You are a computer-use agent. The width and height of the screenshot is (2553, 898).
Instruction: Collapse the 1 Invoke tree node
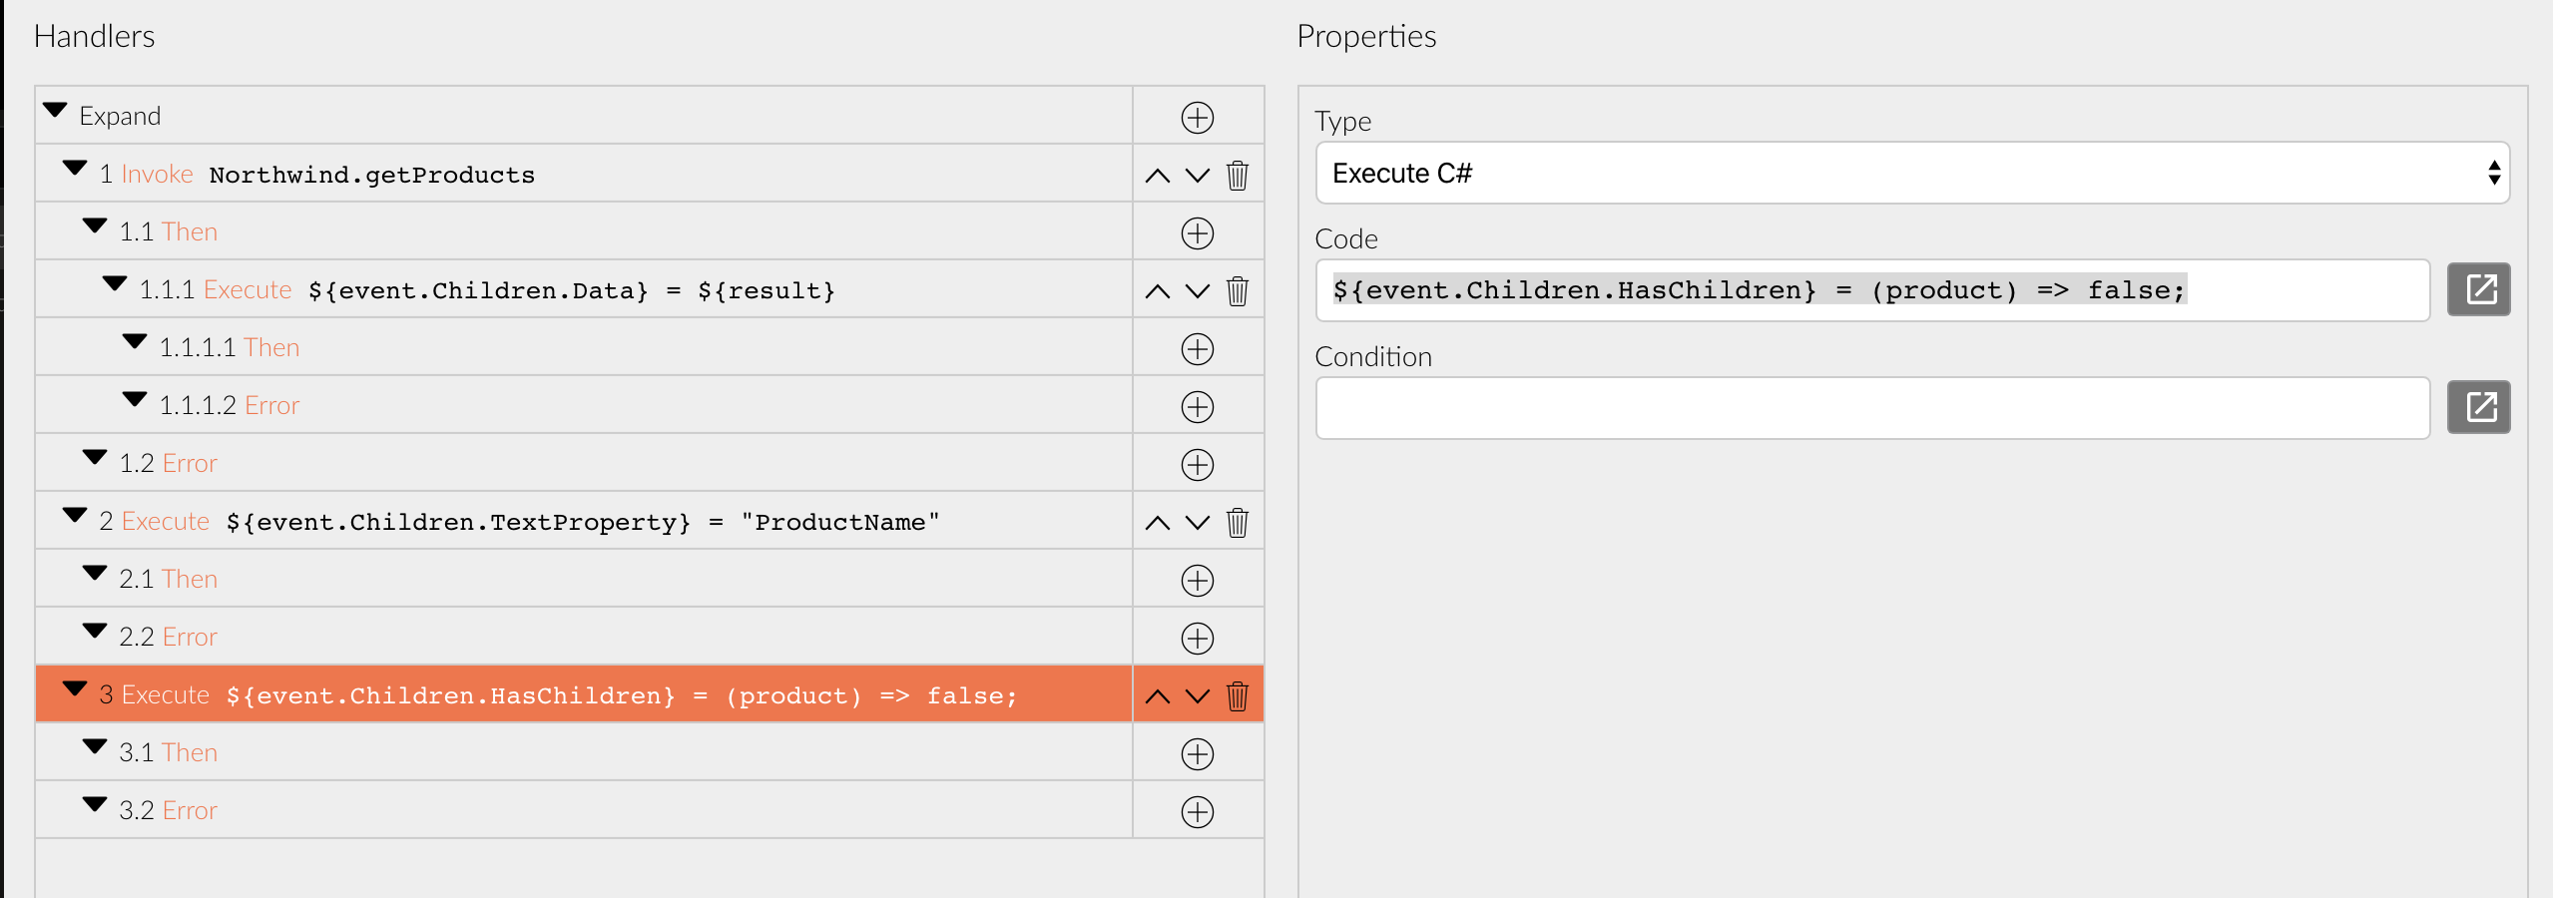(x=75, y=168)
